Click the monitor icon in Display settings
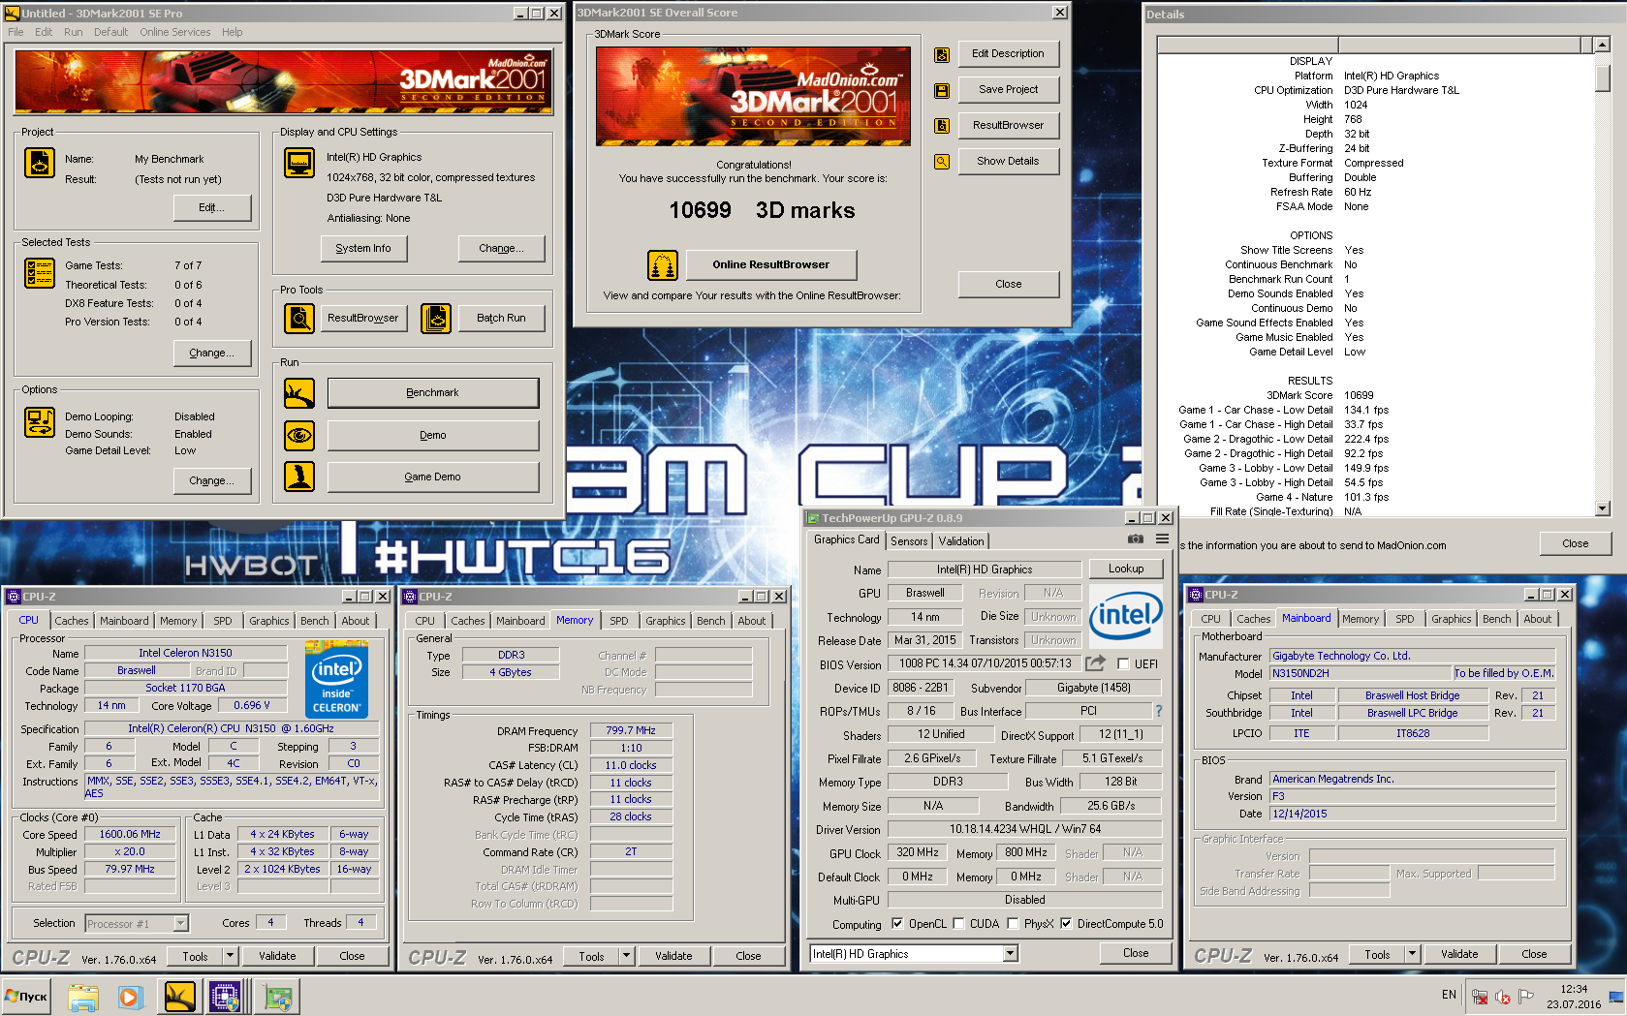Screen dimensions: 1627x1016 tap(299, 163)
